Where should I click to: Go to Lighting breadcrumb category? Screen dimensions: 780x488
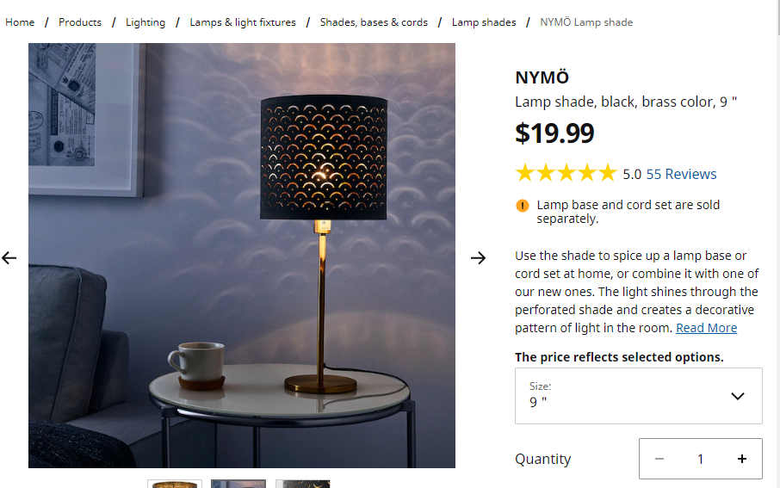tap(145, 22)
